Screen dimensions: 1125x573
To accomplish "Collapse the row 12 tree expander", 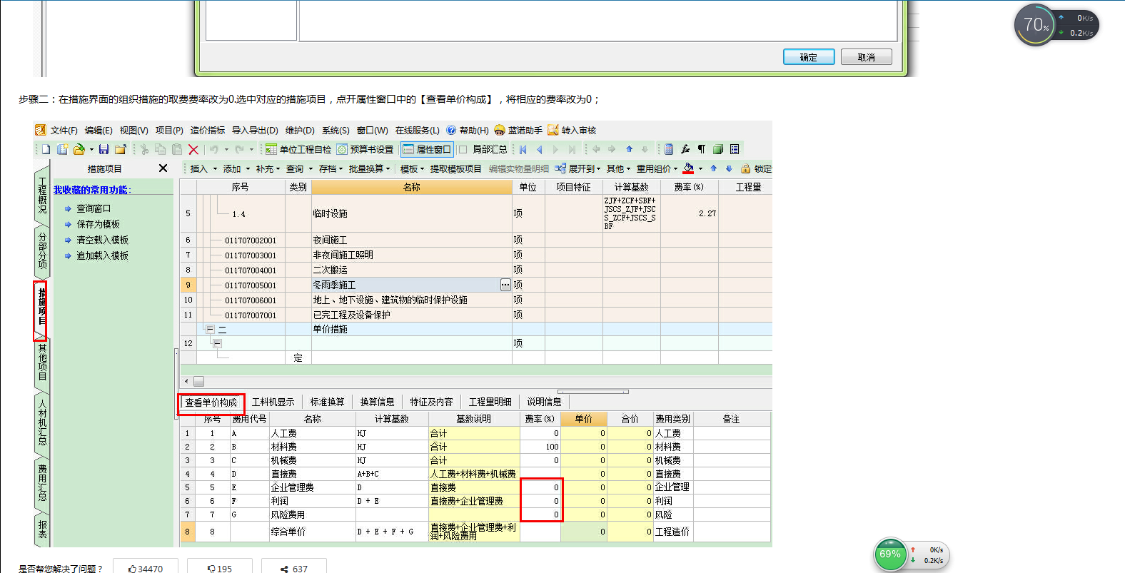I will pyautogui.click(x=217, y=343).
